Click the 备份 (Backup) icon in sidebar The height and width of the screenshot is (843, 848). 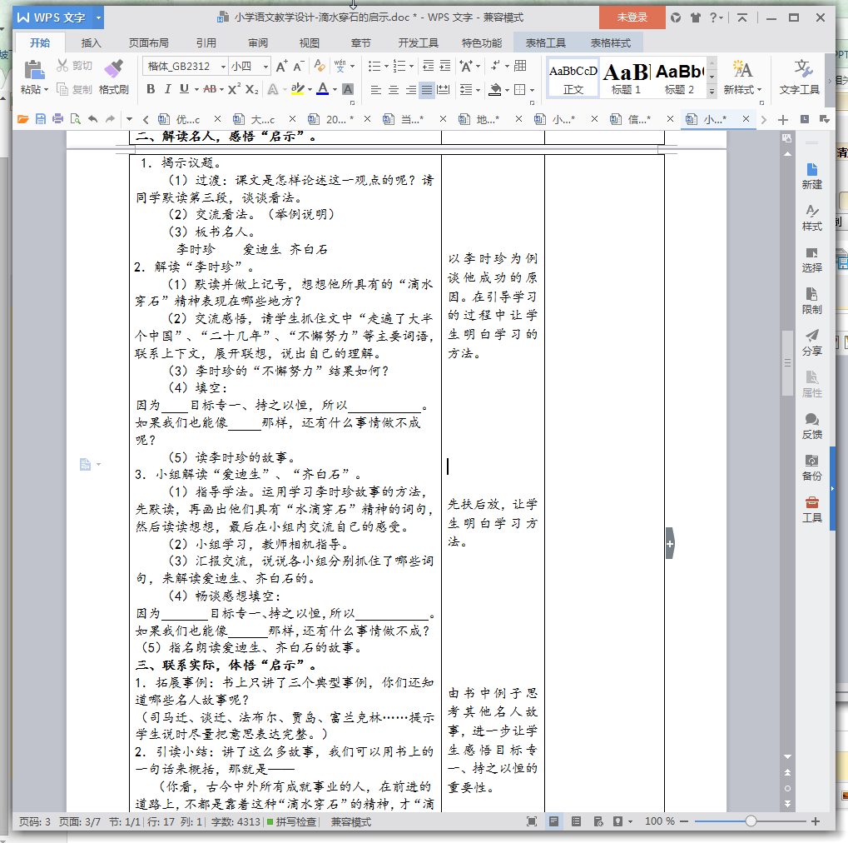[x=811, y=466]
